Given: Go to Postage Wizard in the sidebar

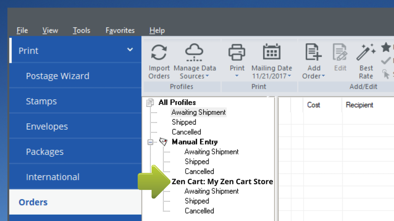Looking at the screenshot, I should coord(75,76).
